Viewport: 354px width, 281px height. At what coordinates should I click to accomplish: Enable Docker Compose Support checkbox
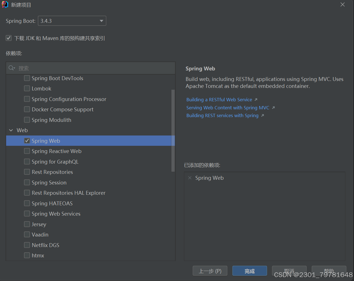point(27,109)
